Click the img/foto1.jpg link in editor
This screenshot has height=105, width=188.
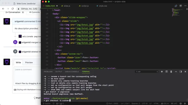click(x=85, y=24)
